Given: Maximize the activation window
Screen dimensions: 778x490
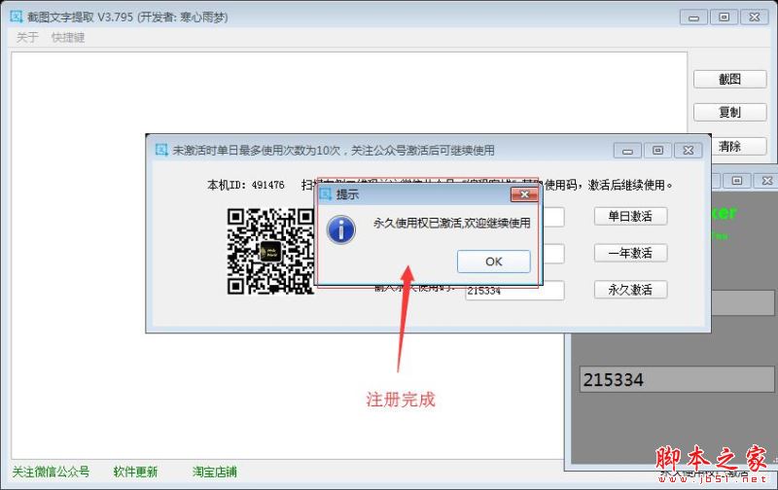Looking at the screenshot, I should pyautogui.click(x=658, y=151).
